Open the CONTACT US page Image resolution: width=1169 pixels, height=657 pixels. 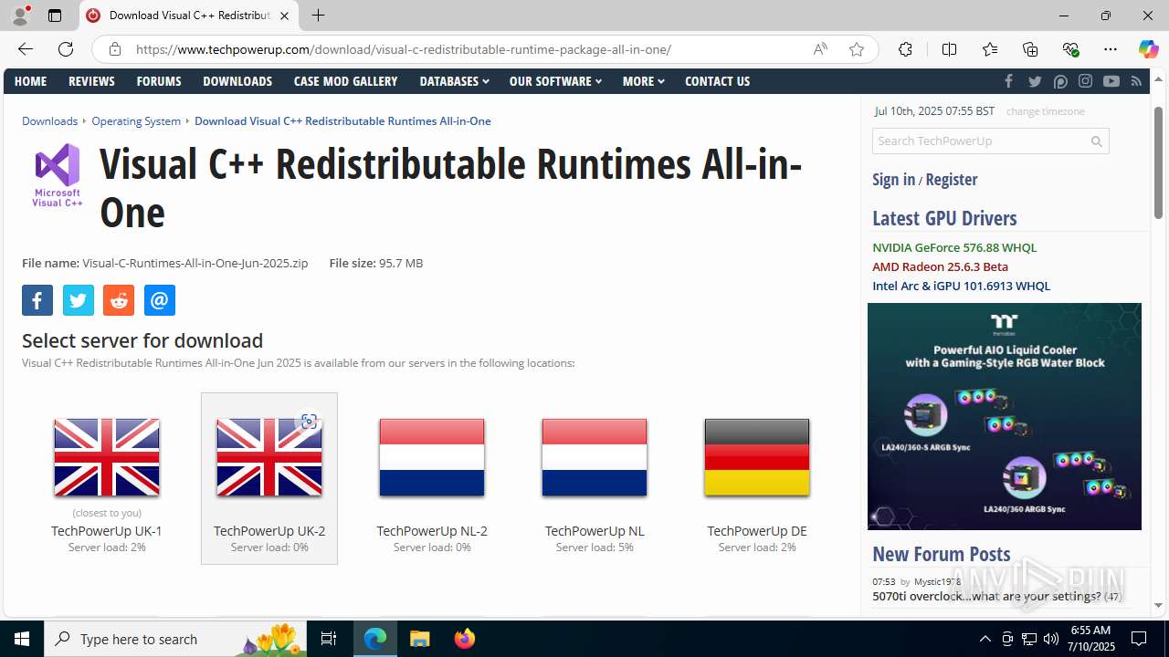(717, 81)
